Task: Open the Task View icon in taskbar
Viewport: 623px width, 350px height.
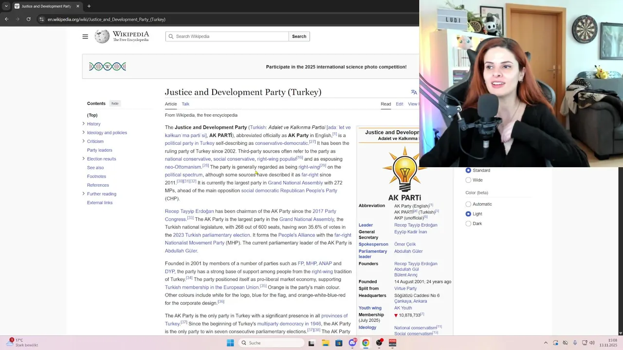Action: tap(311, 343)
